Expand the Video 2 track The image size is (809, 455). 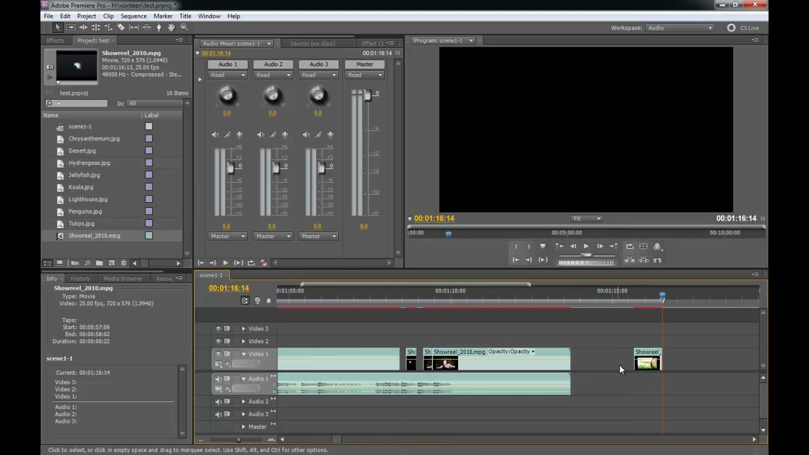click(243, 341)
